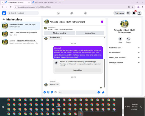Viewport: 145px width, 116px height.
Task: Click the browser address bar URL
Action: pyautogui.click(x=35, y=7)
